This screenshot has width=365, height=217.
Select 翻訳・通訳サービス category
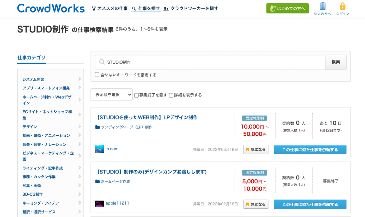[x=39, y=212]
